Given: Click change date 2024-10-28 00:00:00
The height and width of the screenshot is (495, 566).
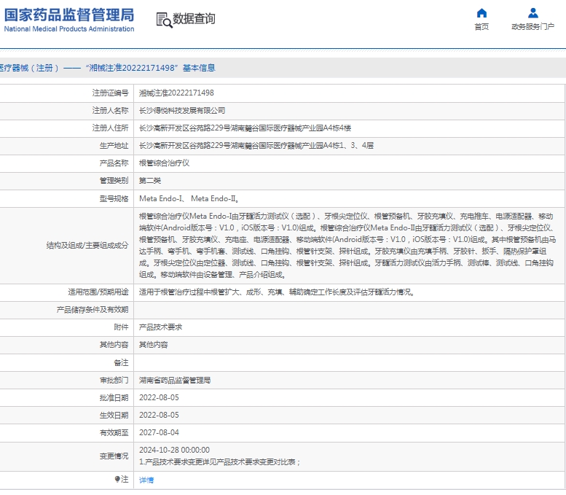Looking at the screenshot, I should (174, 450).
